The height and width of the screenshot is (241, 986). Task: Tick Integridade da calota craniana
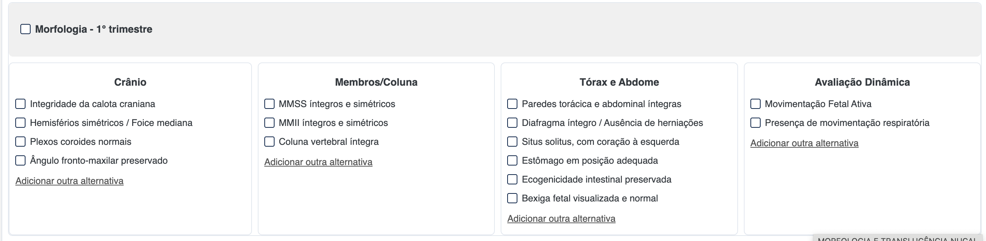click(20, 104)
